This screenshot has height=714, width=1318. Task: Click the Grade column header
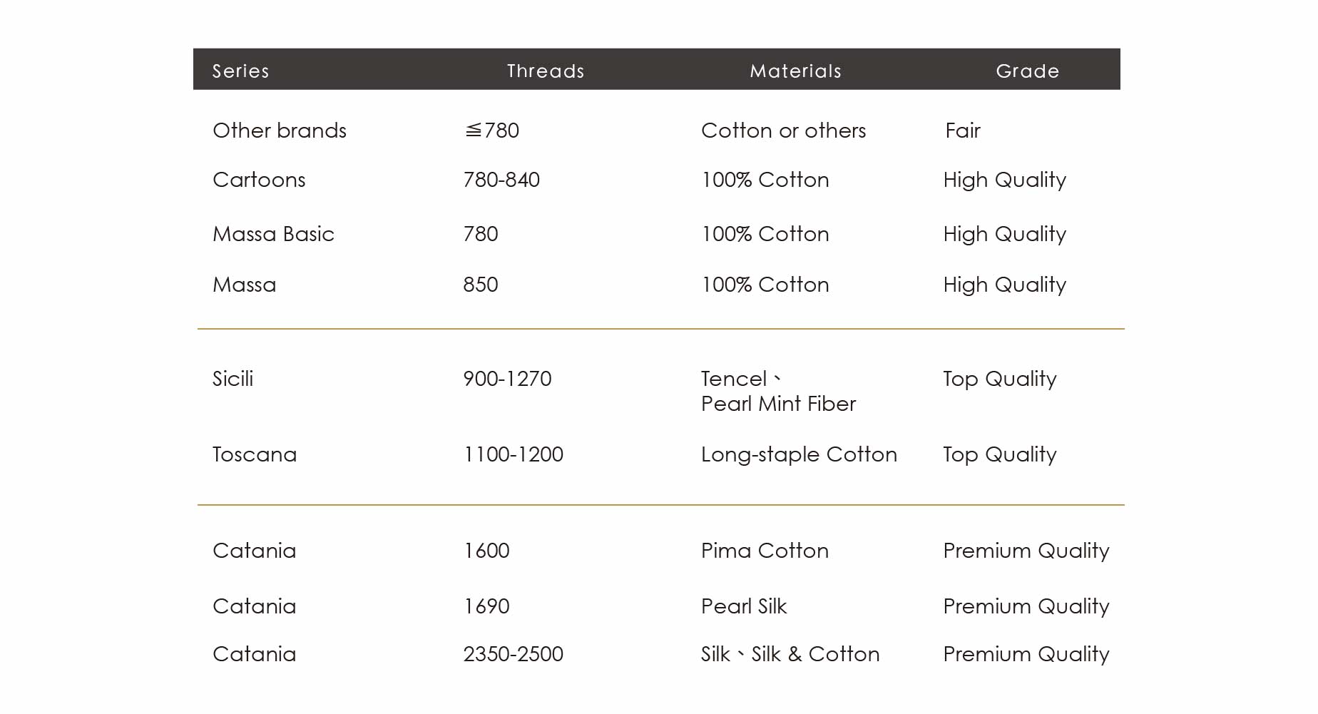tap(1027, 71)
